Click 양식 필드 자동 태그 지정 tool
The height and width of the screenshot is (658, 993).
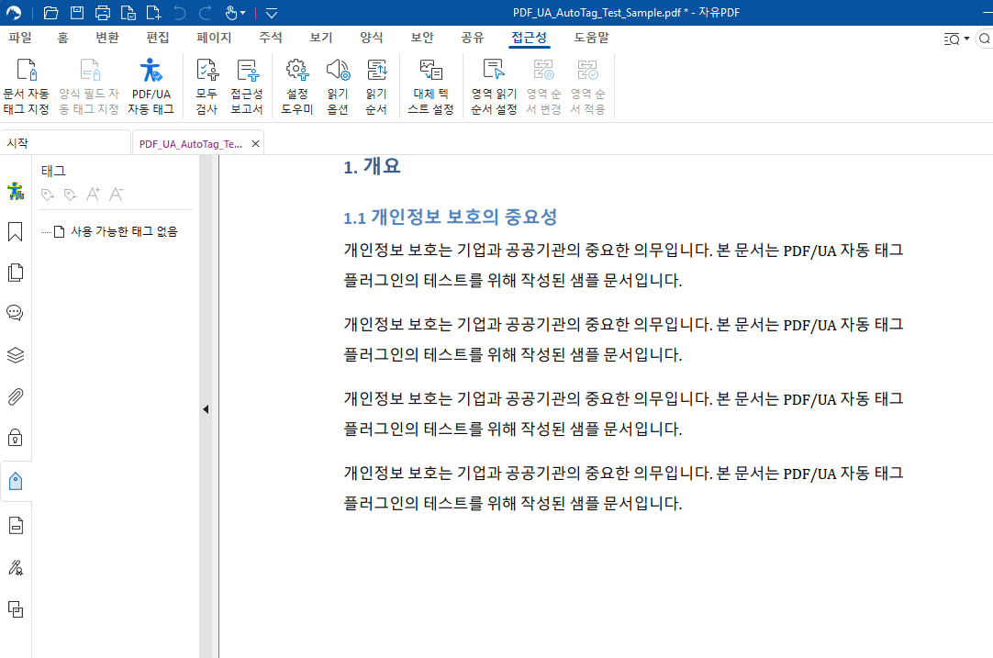tap(89, 86)
